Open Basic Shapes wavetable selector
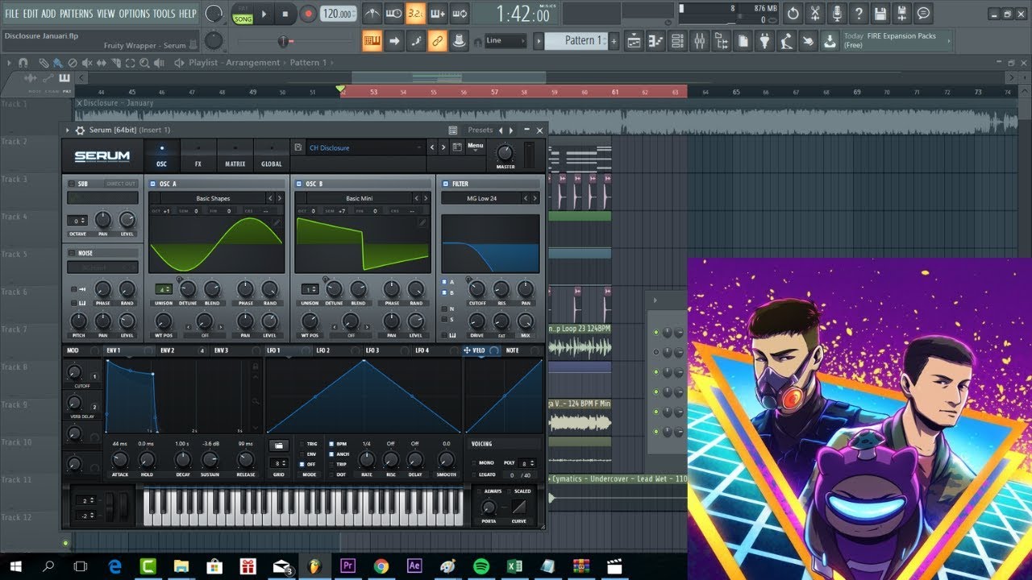Screen dimensions: 1032x580 pyautogui.click(x=213, y=198)
